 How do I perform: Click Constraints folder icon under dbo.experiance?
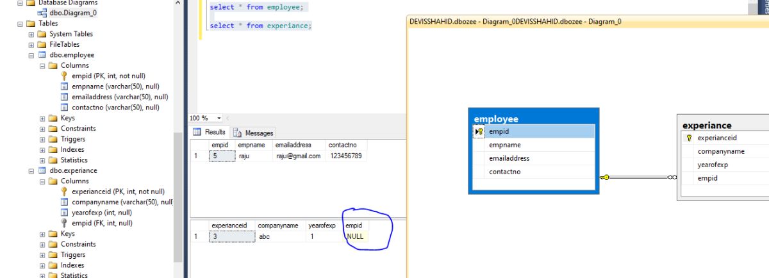pos(53,244)
